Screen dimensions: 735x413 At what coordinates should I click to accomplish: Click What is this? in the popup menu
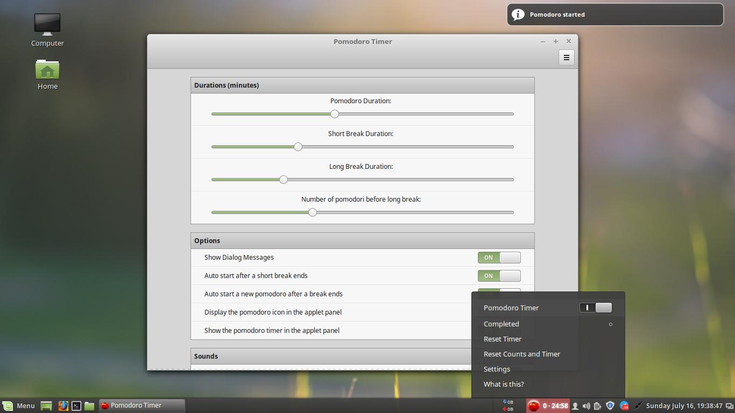[x=504, y=384]
